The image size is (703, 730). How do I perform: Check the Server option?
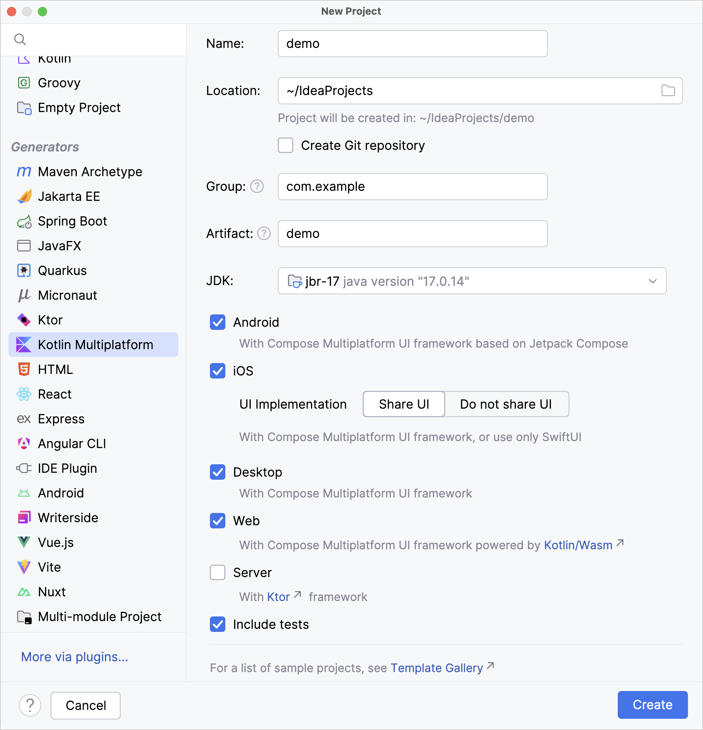coord(218,572)
